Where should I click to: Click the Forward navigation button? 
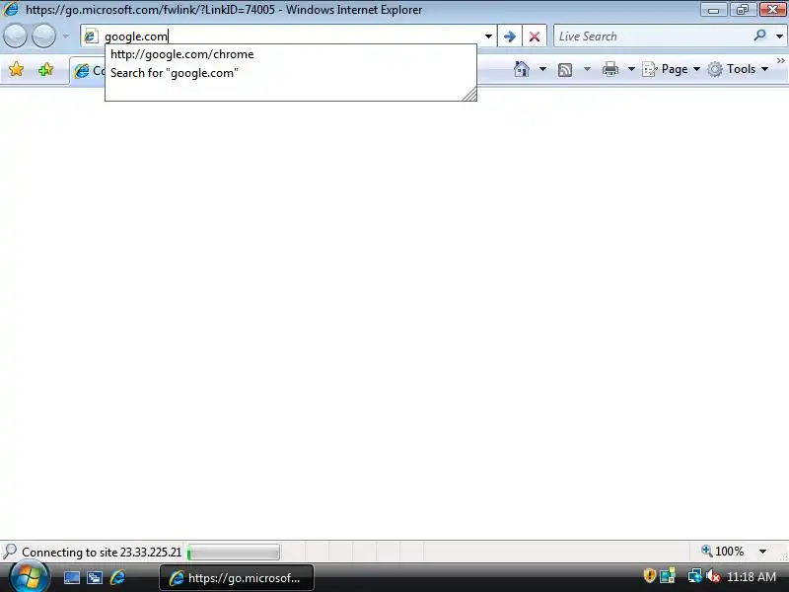click(x=43, y=37)
